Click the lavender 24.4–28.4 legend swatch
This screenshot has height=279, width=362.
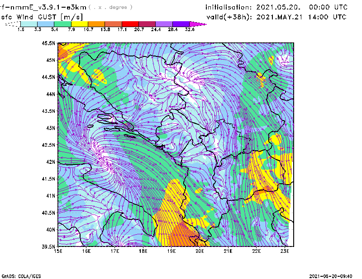point(164,24)
